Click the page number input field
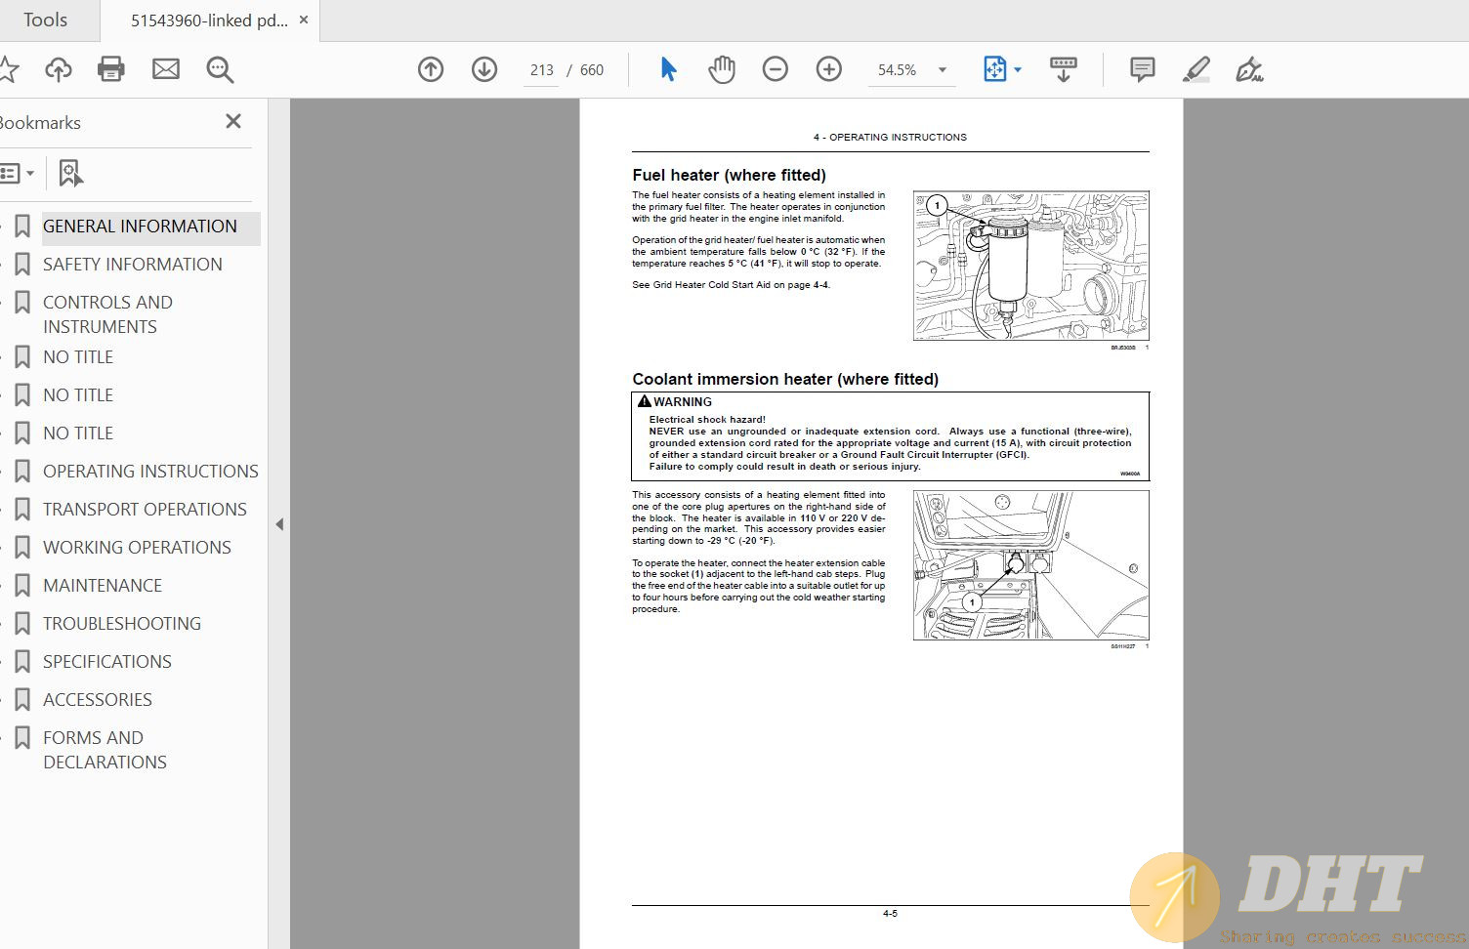The width and height of the screenshot is (1469, 949). (542, 70)
